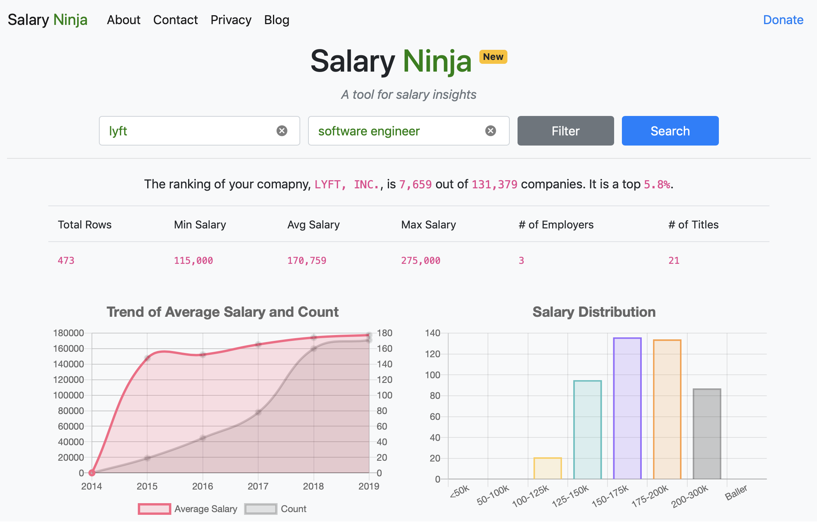Click the Salary Distribution chart title
This screenshot has height=530, width=817.
pyautogui.click(x=594, y=312)
